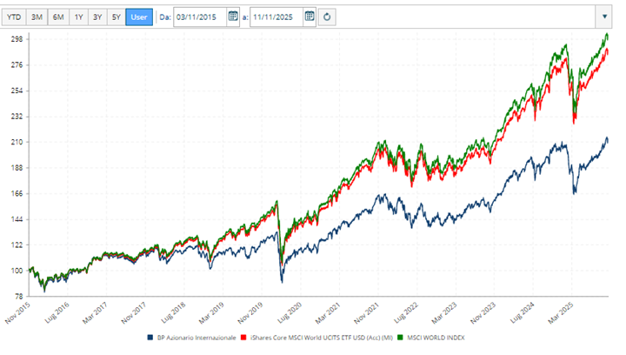Click the refresh chart icon
The height and width of the screenshot is (355, 626).
click(x=327, y=17)
